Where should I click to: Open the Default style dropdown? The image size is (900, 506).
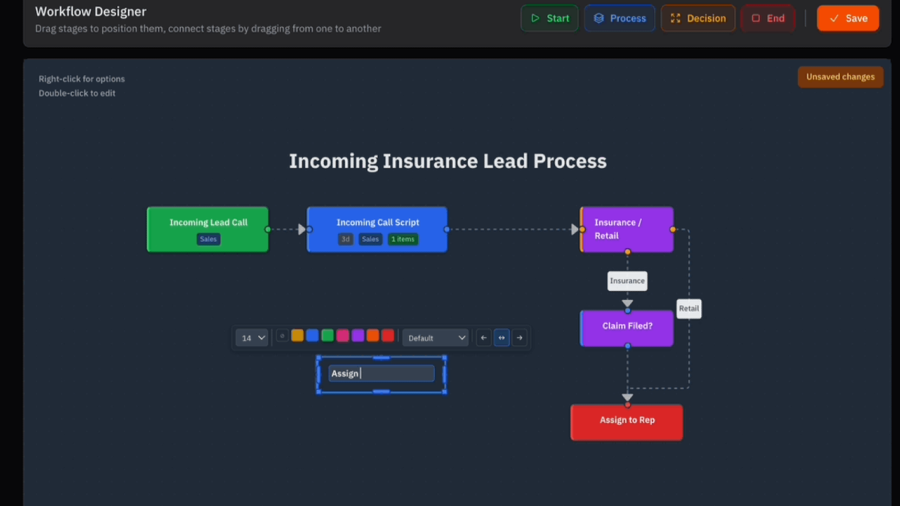click(x=435, y=337)
